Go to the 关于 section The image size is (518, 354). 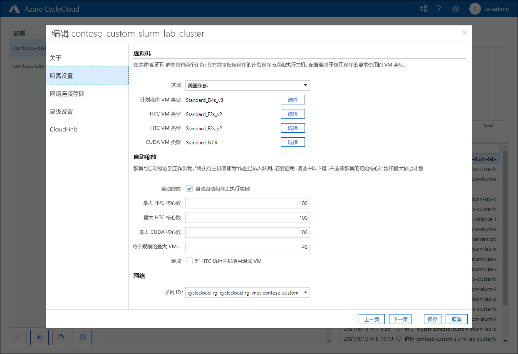point(87,58)
